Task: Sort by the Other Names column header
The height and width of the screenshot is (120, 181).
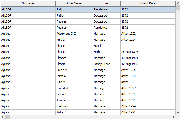Action: (x=74, y=3)
